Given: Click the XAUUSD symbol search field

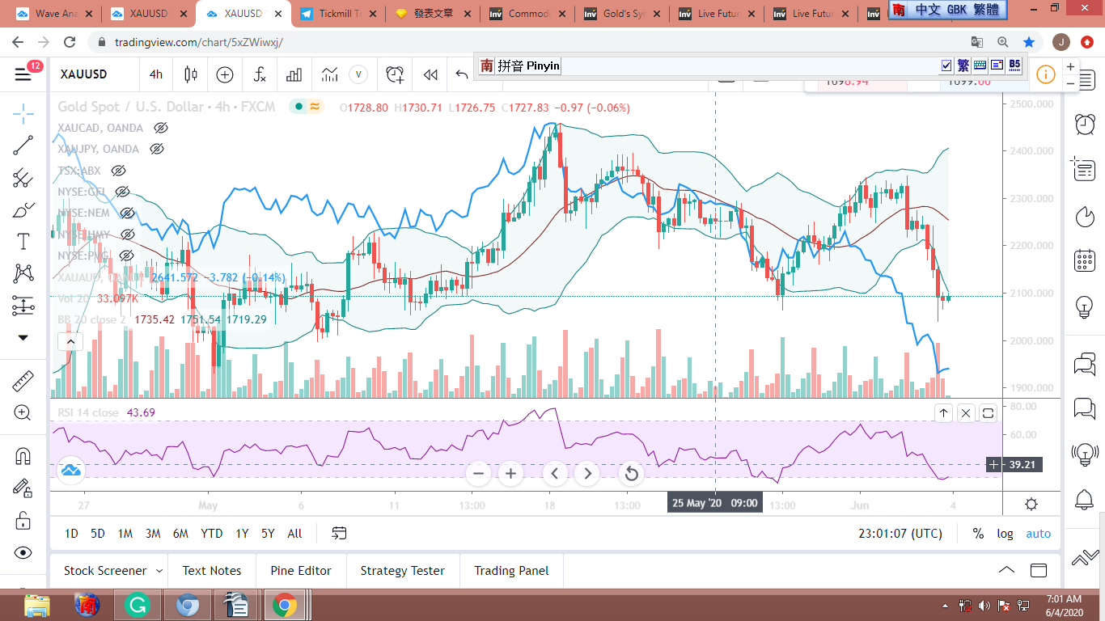Looking at the screenshot, I should [x=84, y=74].
